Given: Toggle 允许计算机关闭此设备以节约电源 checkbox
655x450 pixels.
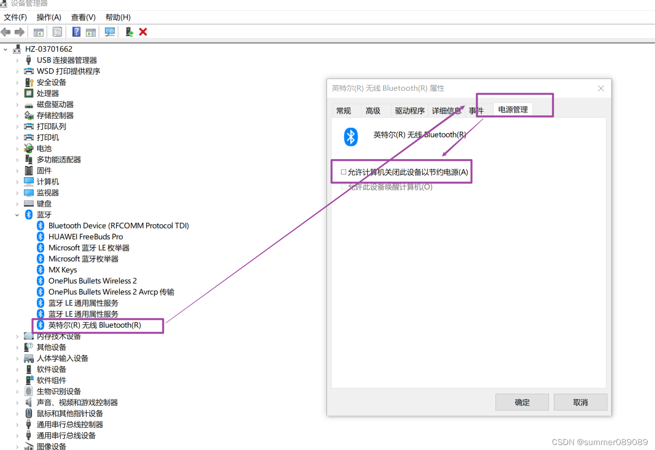Looking at the screenshot, I should pyautogui.click(x=344, y=172).
